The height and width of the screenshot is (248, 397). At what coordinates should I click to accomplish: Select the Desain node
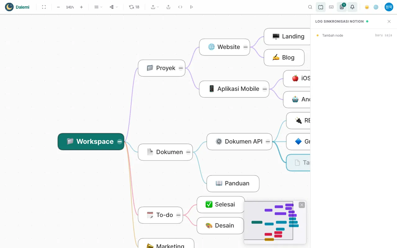(x=220, y=226)
